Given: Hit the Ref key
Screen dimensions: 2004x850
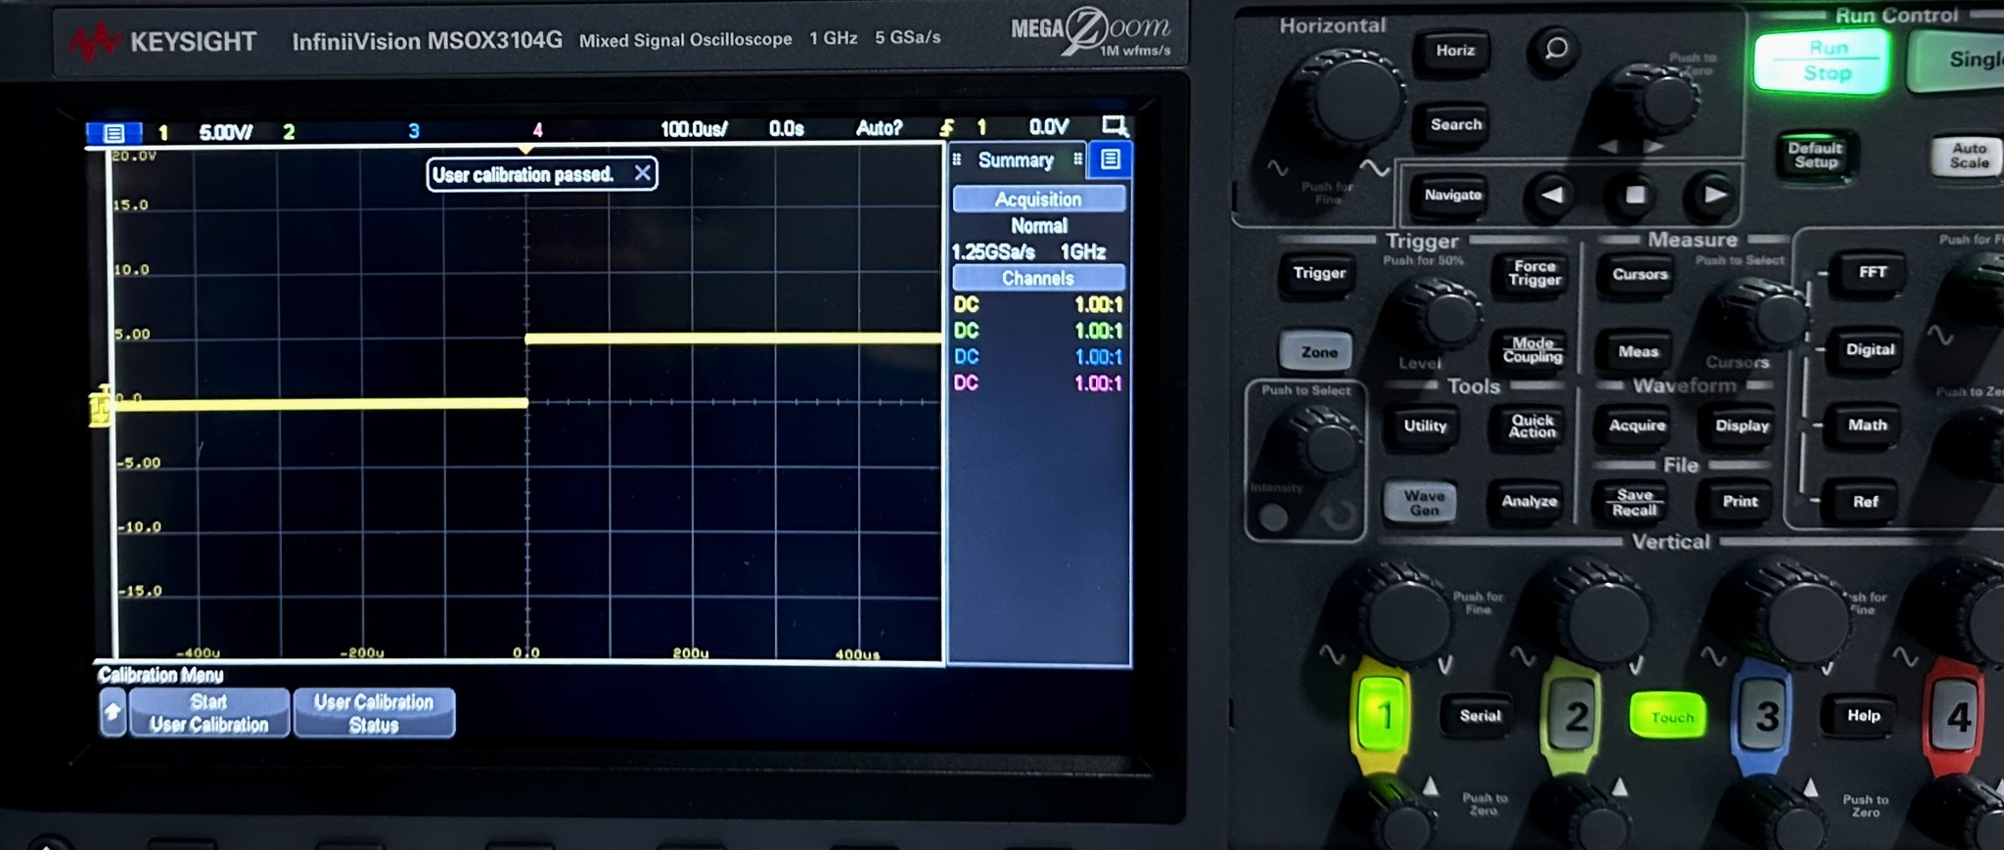Looking at the screenshot, I should [1864, 501].
